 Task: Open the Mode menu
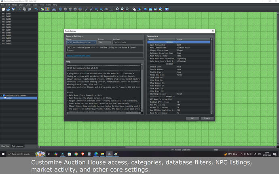15,5
